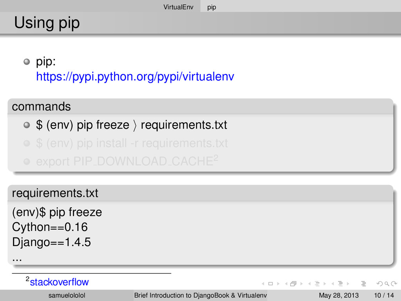Click the frame stack navigation icon

(x=293, y=284)
